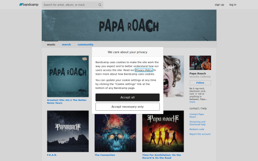This screenshot has width=258, height=161.
Task: Select the music tab
Action: point(51,44)
